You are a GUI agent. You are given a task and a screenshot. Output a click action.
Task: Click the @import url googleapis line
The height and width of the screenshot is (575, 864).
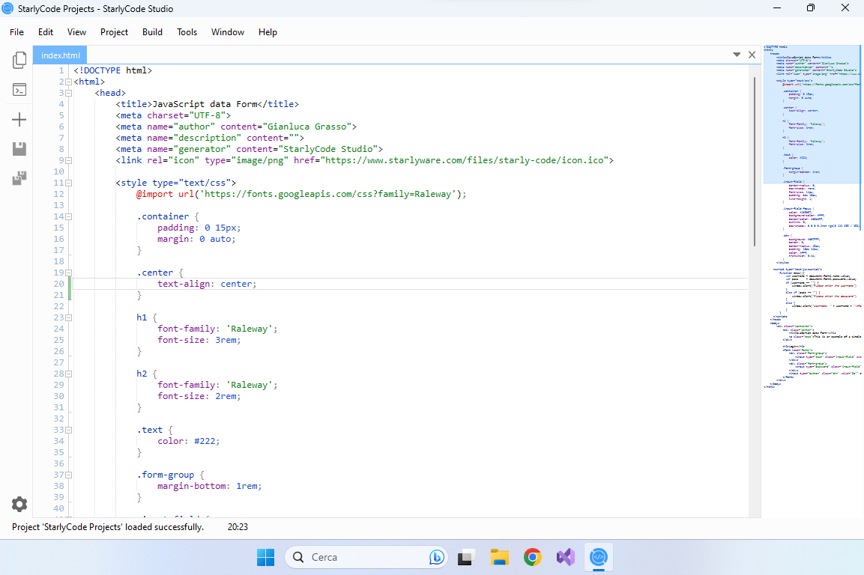coord(301,194)
